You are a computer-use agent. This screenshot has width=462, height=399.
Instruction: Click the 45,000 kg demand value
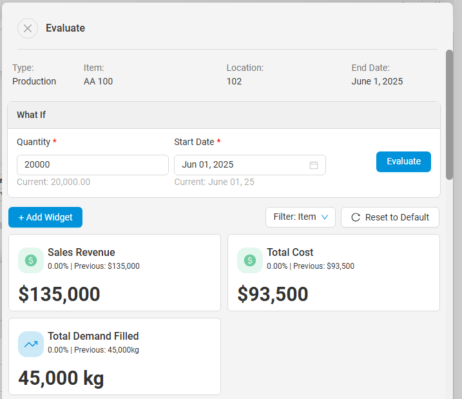(x=61, y=378)
